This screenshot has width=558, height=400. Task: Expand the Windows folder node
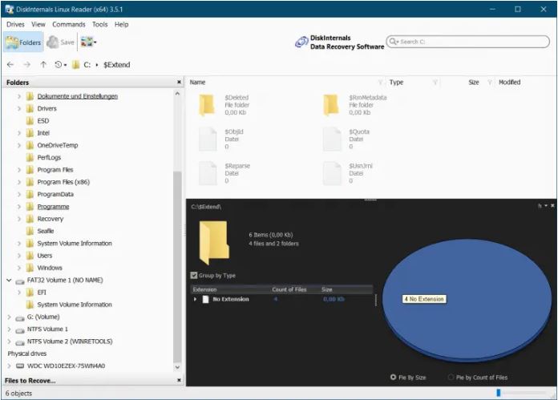(19, 268)
